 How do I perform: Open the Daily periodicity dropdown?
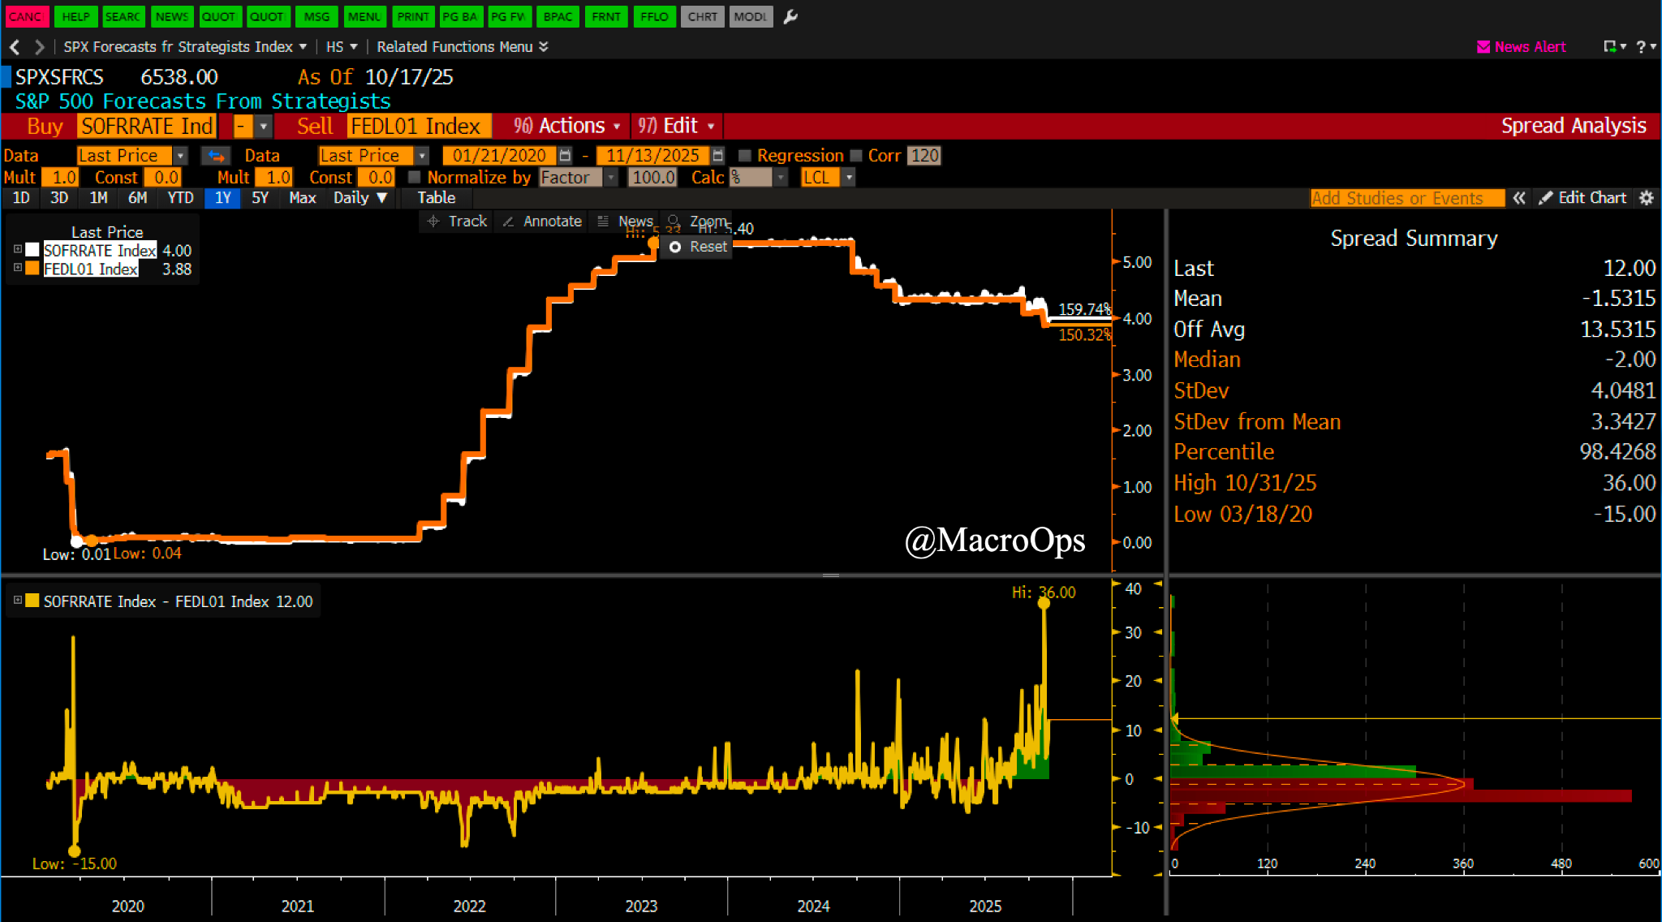(360, 198)
